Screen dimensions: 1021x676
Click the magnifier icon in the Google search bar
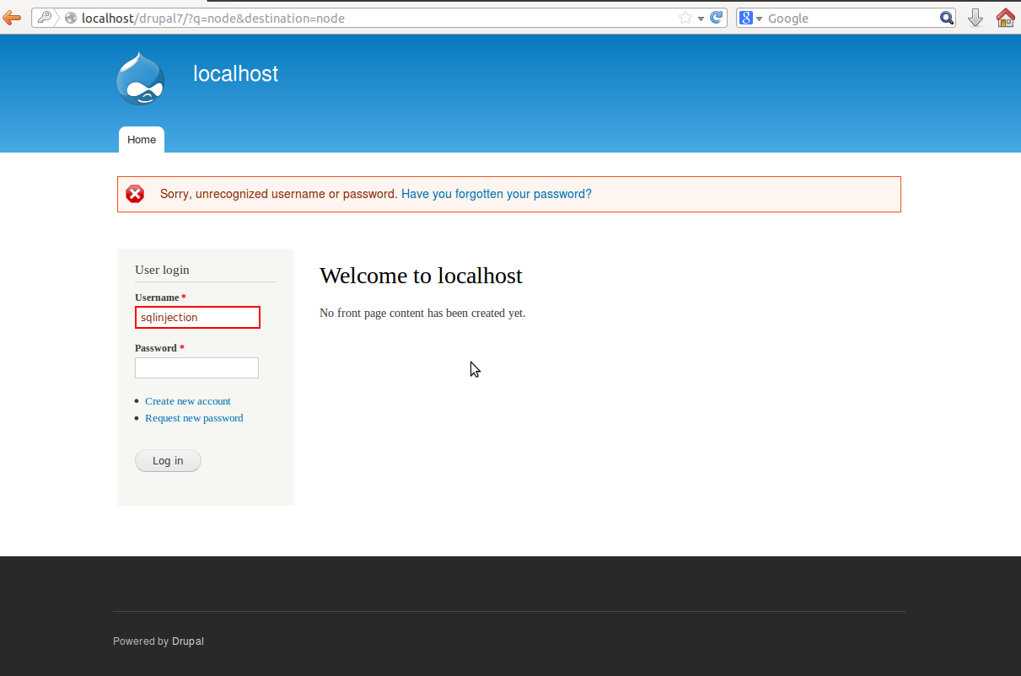tap(946, 17)
